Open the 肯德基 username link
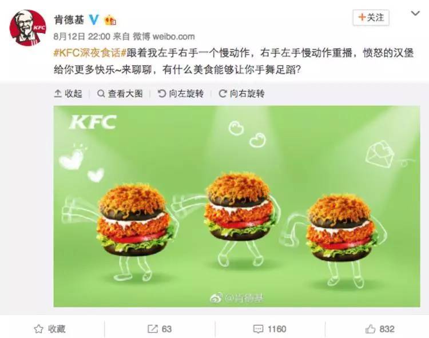Screen dimensions: 429x338 (69, 19)
